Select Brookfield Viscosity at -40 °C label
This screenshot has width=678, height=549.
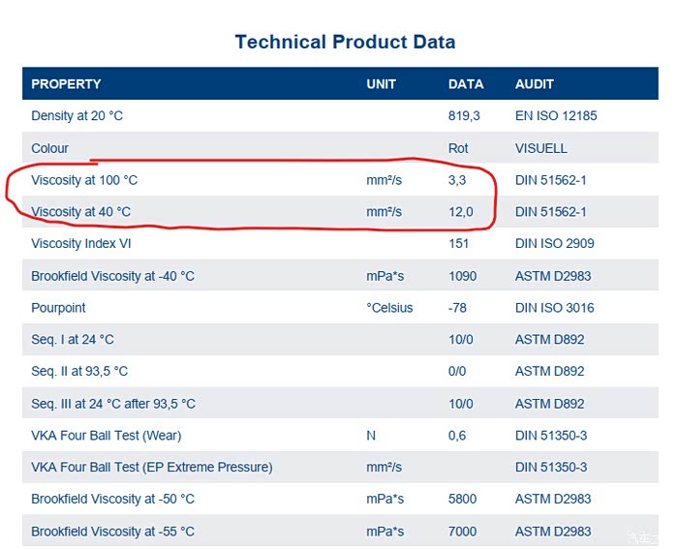(x=112, y=276)
